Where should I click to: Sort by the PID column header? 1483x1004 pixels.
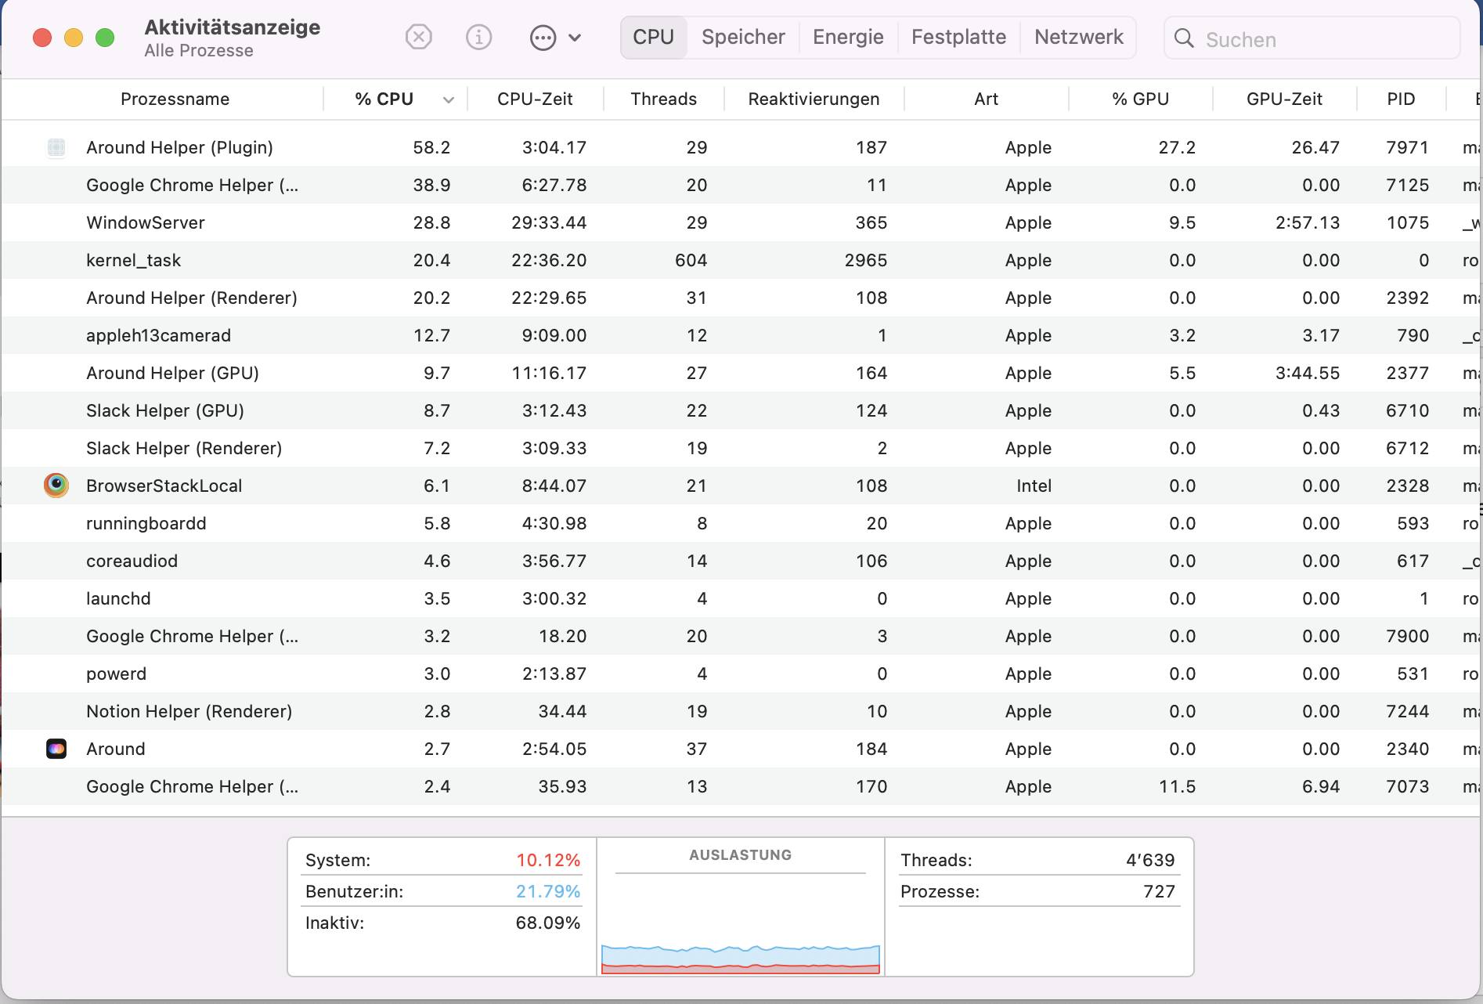[x=1401, y=99]
